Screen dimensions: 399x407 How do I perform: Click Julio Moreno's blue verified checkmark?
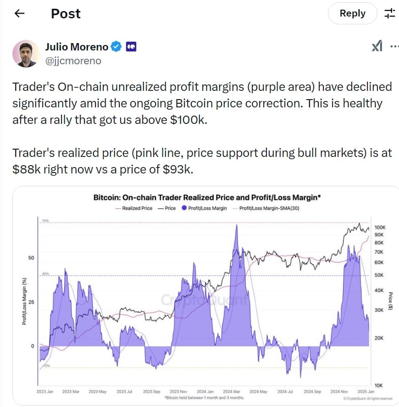click(116, 46)
